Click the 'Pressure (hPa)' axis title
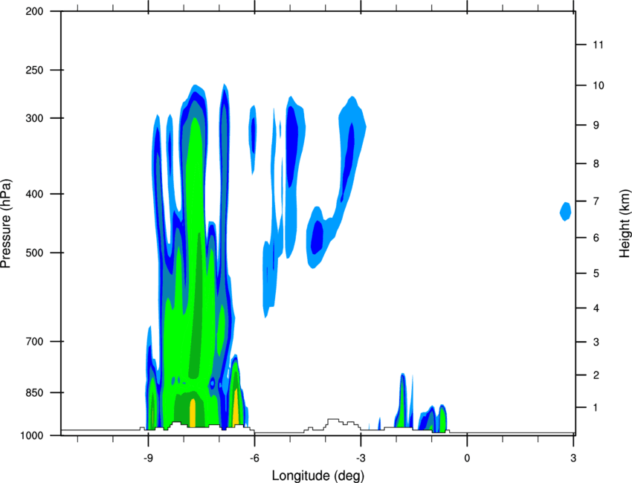 pos(6,224)
